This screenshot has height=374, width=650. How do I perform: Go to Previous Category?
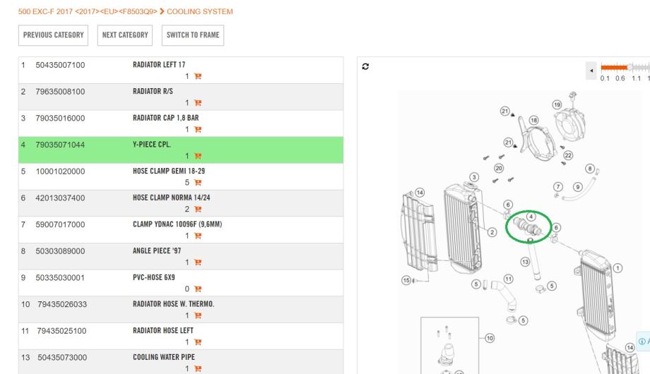click(x=54, y=35)
